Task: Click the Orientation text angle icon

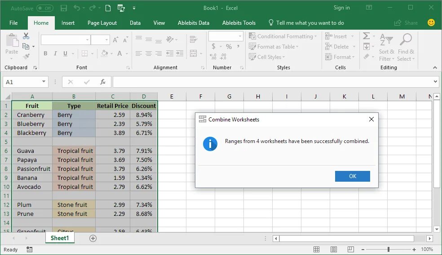Action: (170, 40)
